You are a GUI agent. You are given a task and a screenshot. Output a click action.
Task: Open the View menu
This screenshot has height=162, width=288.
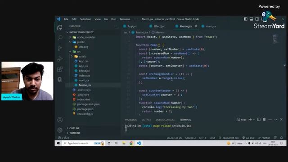98,19
